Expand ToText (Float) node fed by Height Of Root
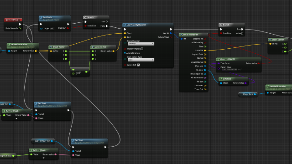 point(44,158)
